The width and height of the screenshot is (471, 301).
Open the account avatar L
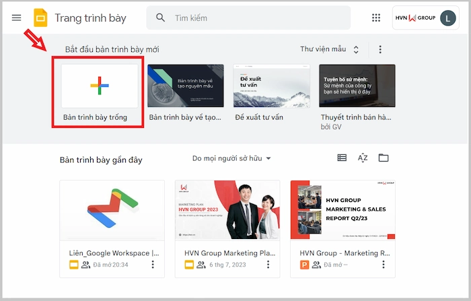point(448,18)
